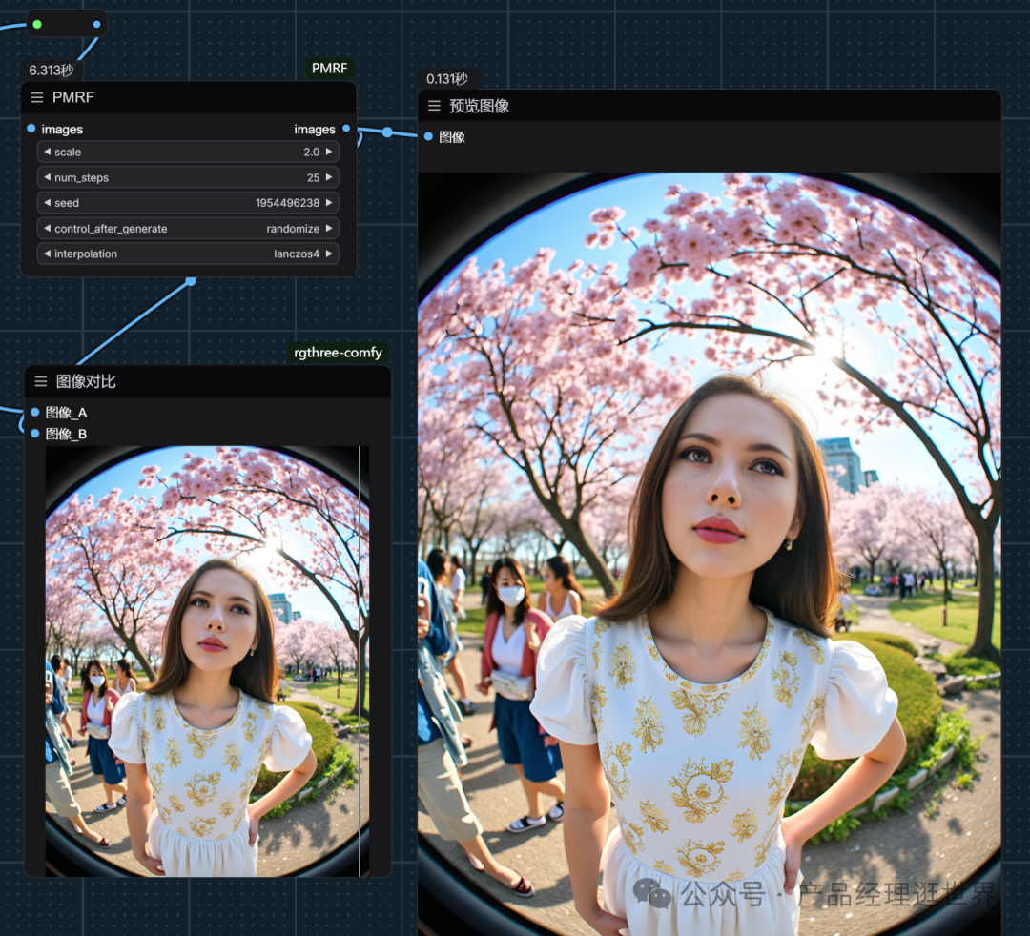Viewport: 1030px width, 936px height.
Task: Increment seed with the right arrow
Action: point(329,203)
